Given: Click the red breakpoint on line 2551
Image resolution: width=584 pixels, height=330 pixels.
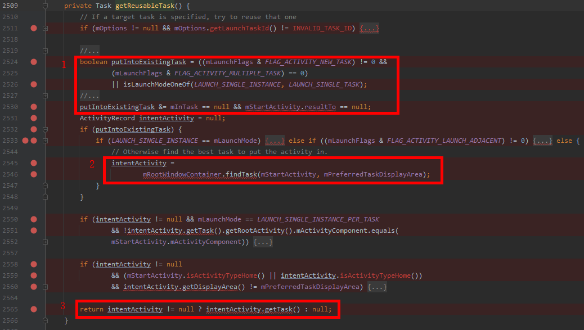Looking at the screenshot, I should tap(34, 230).
